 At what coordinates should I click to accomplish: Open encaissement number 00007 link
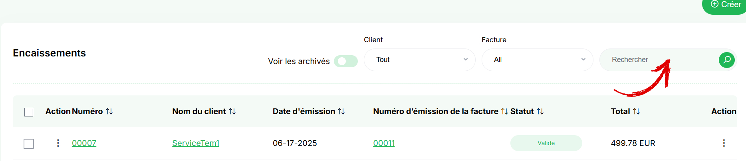coord(84,143)
